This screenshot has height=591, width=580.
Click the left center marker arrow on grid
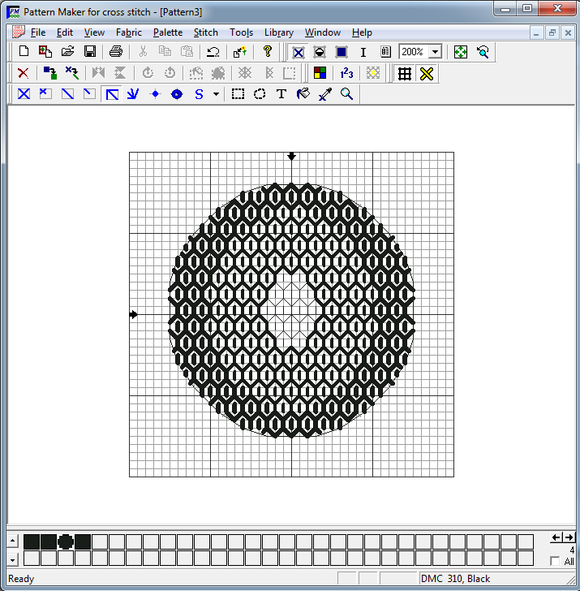[133, 314]
